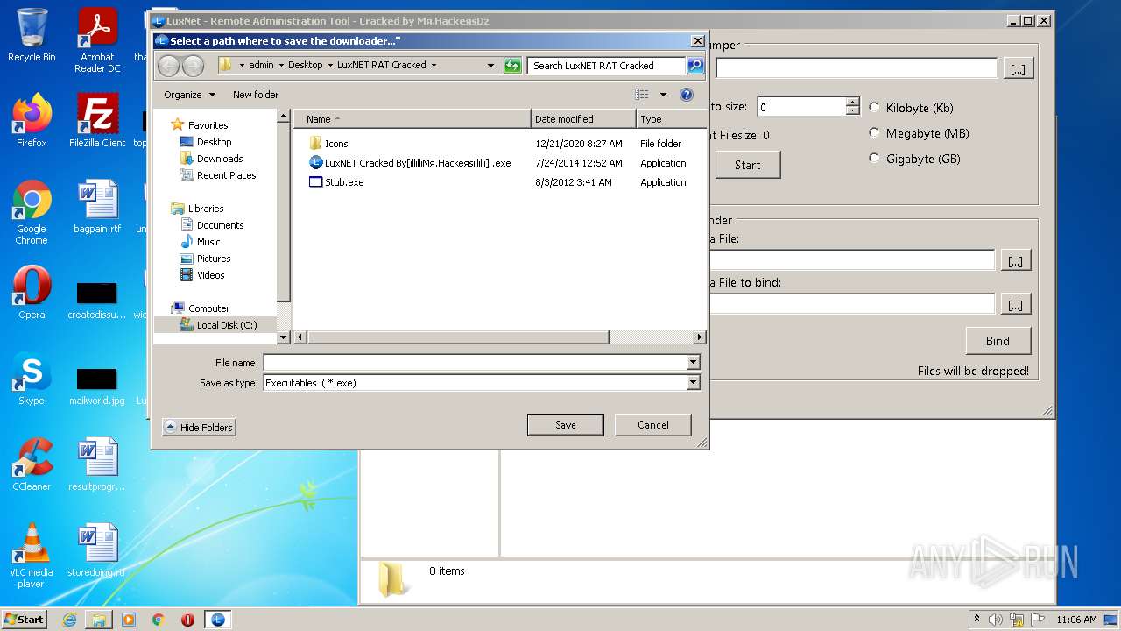Screen dimensions: 1121x631
Task: Click the search magnifier icon
Action: (694, 66)
